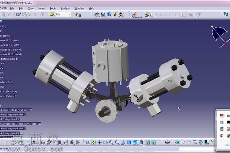
Task: Click the green-yellow list icon after ENOVIA
Action: 147,15
